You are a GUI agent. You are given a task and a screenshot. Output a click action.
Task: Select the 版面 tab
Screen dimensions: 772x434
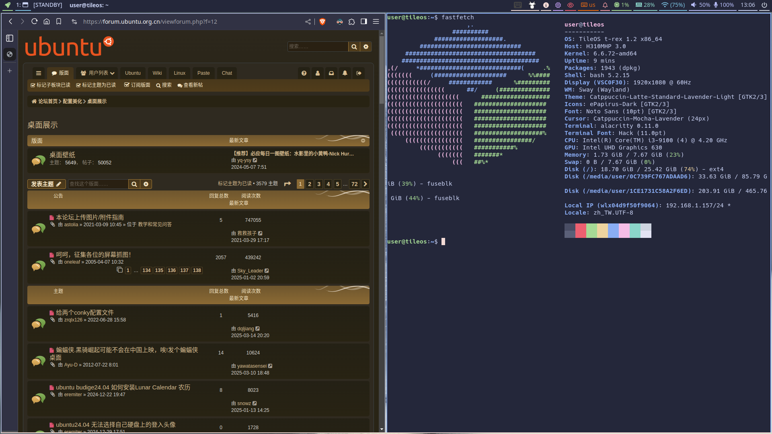[x=60, y=73]
